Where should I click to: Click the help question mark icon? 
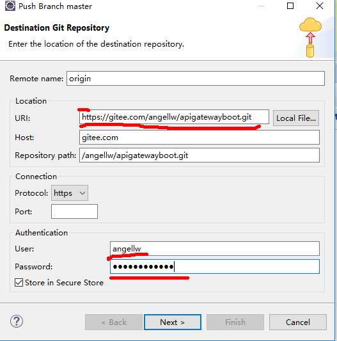click(17, 321)
